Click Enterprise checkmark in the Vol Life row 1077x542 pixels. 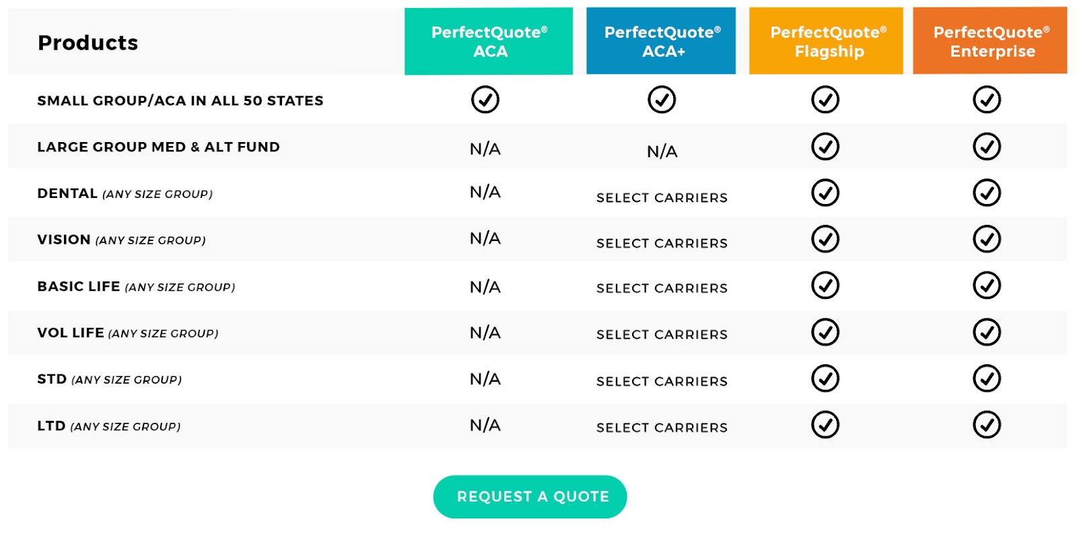[987, 332]
